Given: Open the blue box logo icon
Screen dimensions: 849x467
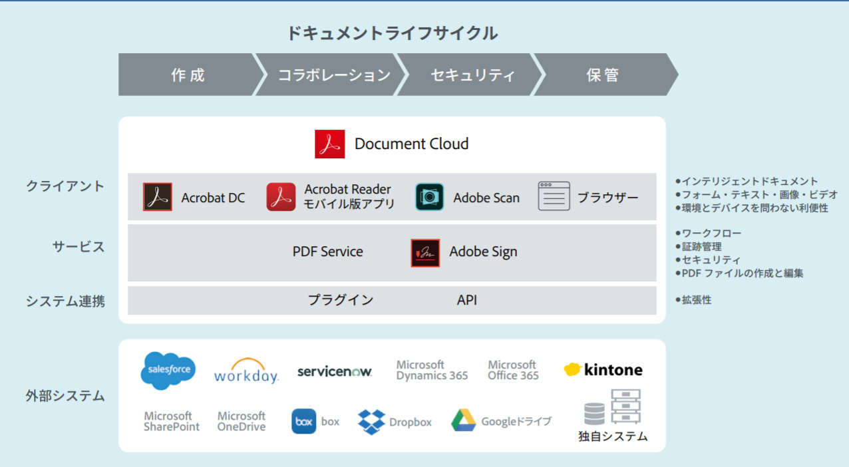Looking at the screenshot, I should coord(304,421).
